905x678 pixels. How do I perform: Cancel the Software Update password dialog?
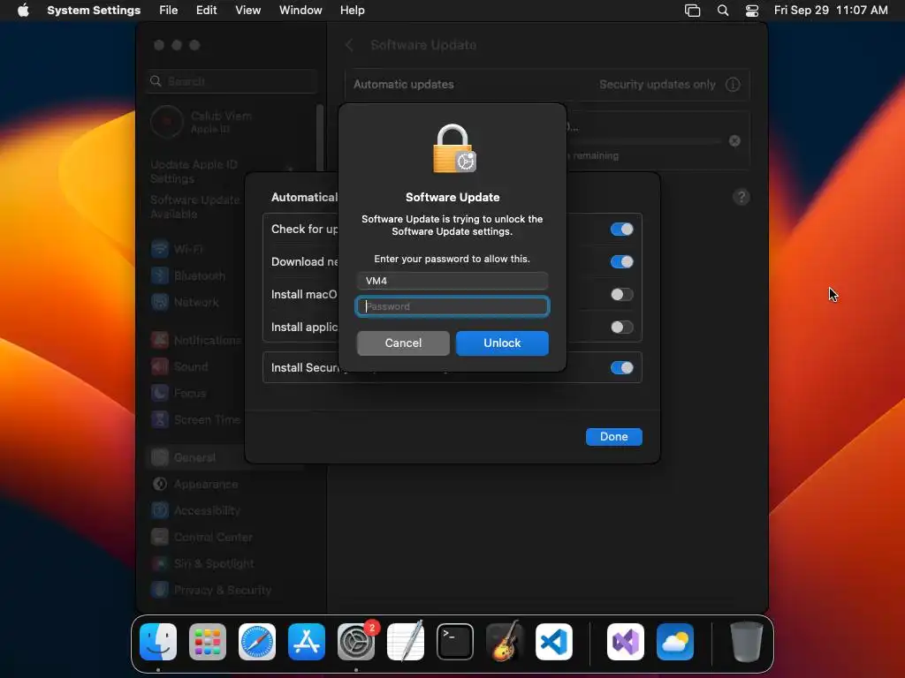point(403,343)
